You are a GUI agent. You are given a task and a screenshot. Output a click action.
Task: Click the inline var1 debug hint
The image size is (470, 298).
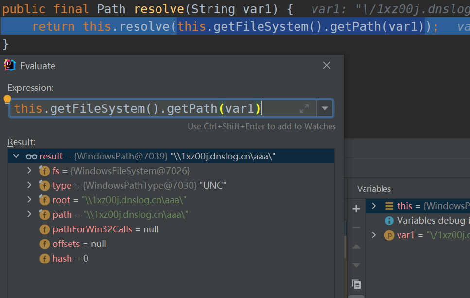click(x=390, y=9)
